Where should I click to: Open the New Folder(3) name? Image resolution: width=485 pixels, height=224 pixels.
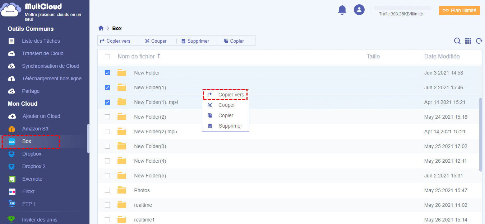click(x=150, y=146)
